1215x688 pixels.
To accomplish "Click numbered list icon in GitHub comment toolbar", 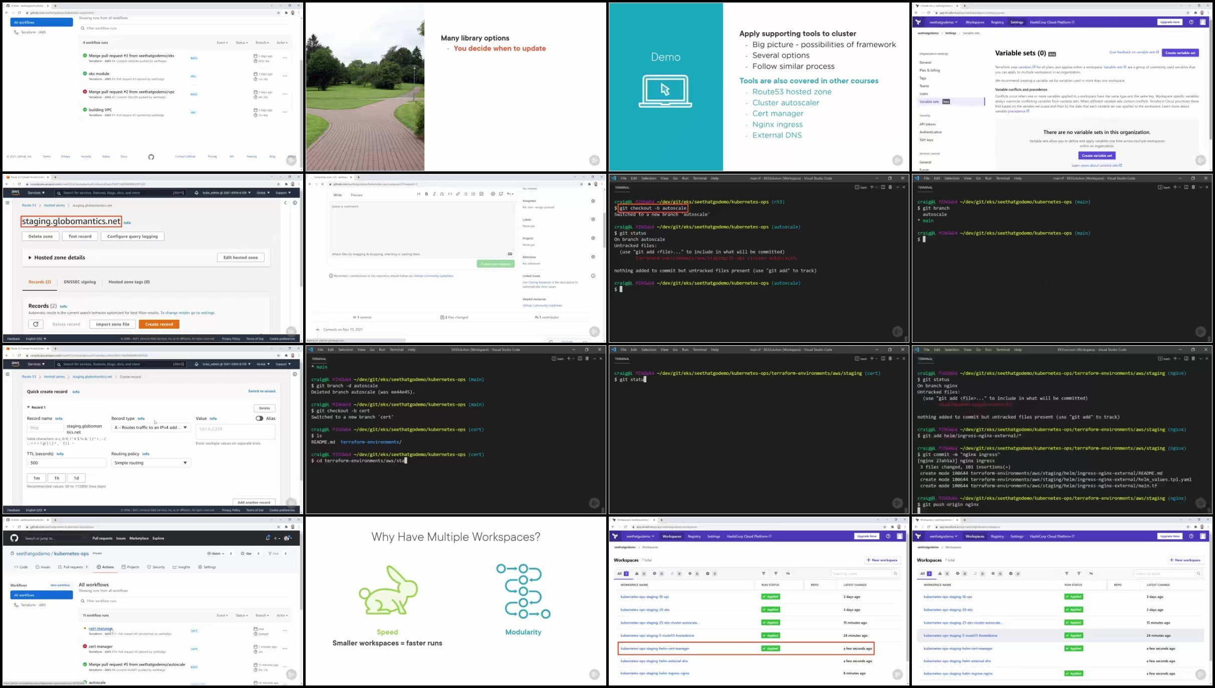I will (x=473, y=194).
